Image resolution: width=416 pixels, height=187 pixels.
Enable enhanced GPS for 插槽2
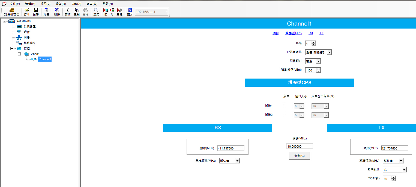pyautogui.click(x=283, y=115)
